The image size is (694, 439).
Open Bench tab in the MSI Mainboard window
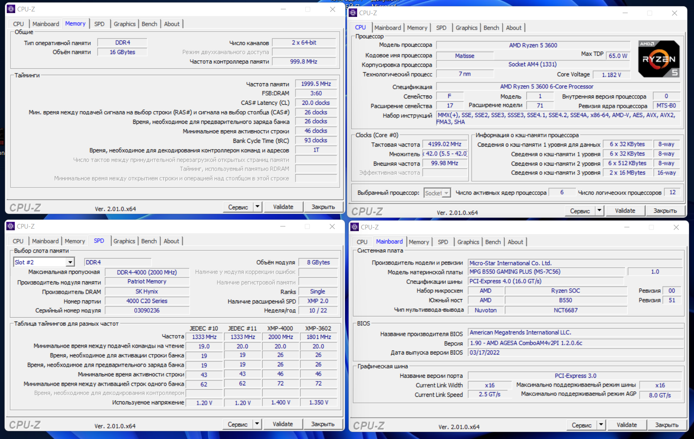click(493, 242)
